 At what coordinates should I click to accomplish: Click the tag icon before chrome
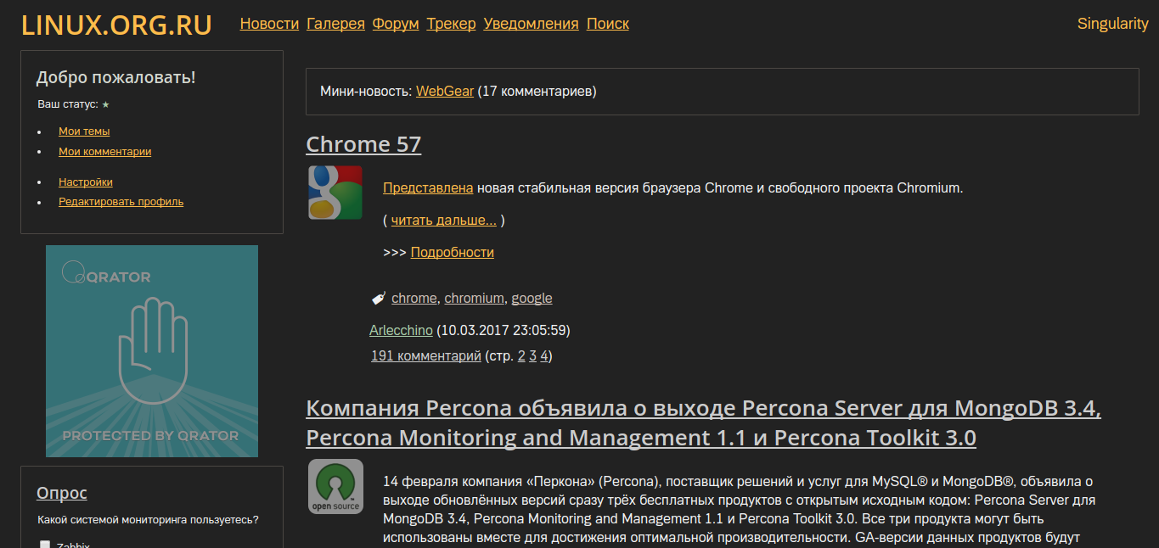tap(379, 298)
